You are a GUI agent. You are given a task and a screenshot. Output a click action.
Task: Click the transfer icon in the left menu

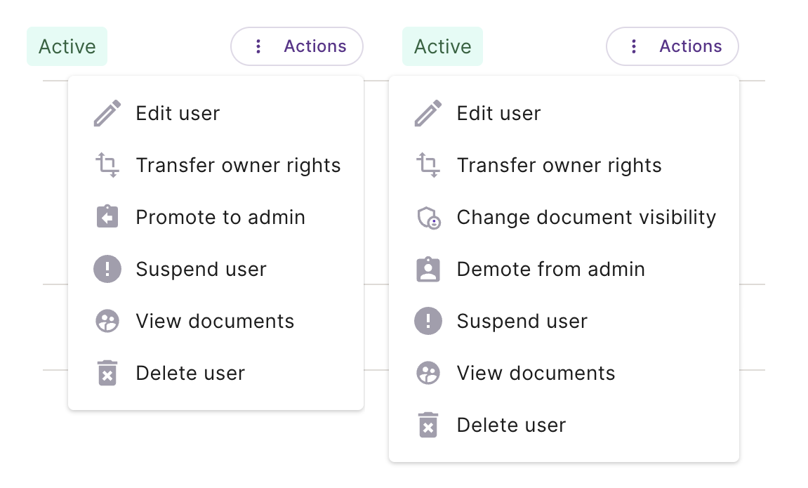tap(107, 165)
